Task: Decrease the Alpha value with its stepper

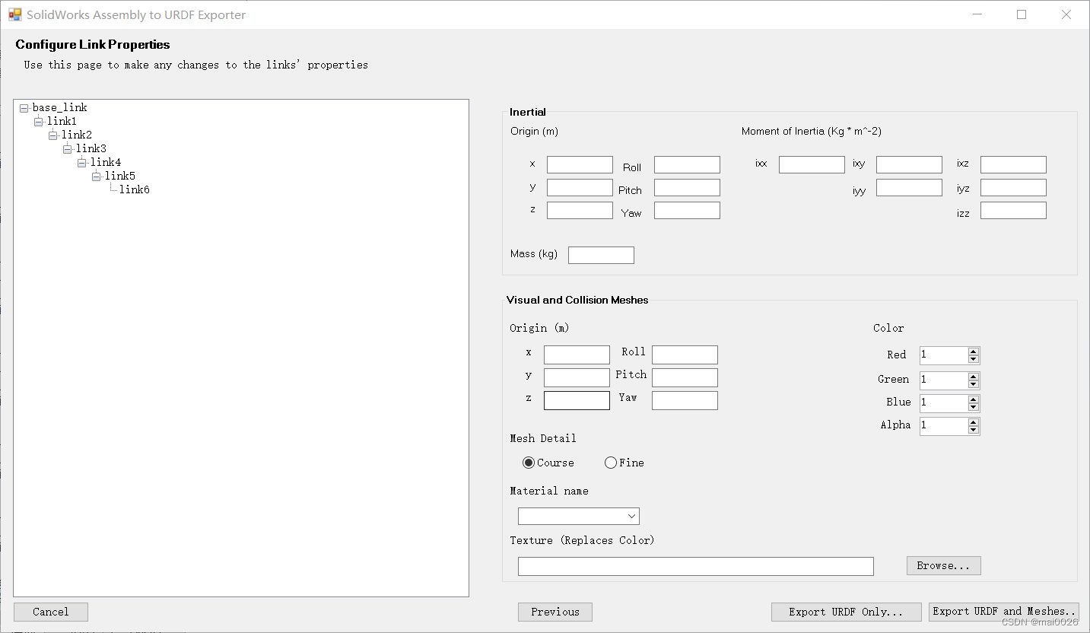Action: coord(974,429)
